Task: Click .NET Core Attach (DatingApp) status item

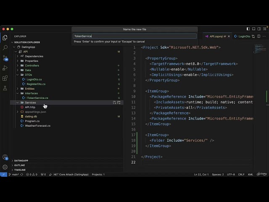Action: click(69, 174)
